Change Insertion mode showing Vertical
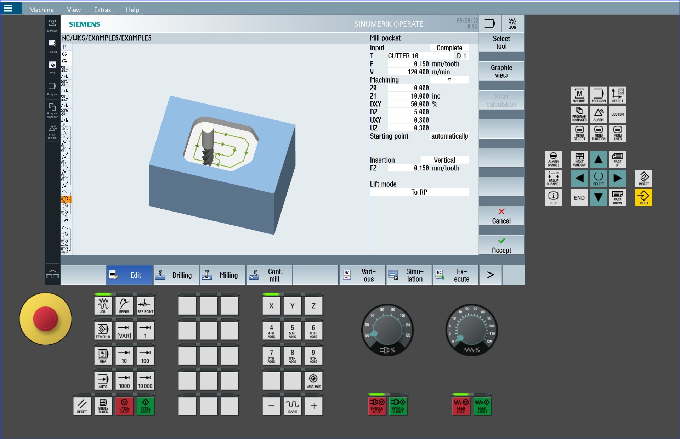The image size is (680, 439). [x=444, y=160]
